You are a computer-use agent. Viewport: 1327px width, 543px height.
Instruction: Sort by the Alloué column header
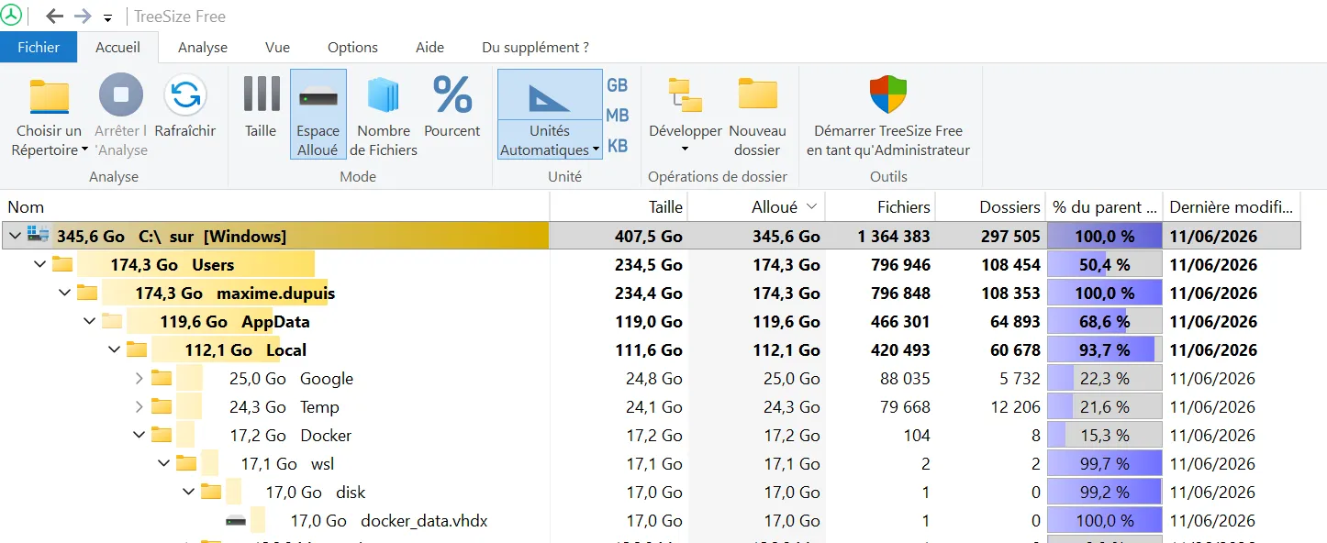pos(756,207)
